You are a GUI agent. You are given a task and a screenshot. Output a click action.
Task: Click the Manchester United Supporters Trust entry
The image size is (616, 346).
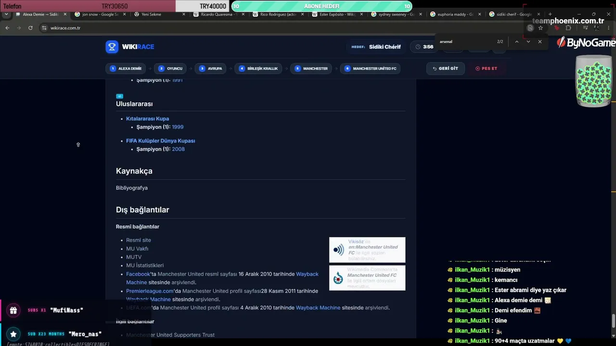point(170,335)
